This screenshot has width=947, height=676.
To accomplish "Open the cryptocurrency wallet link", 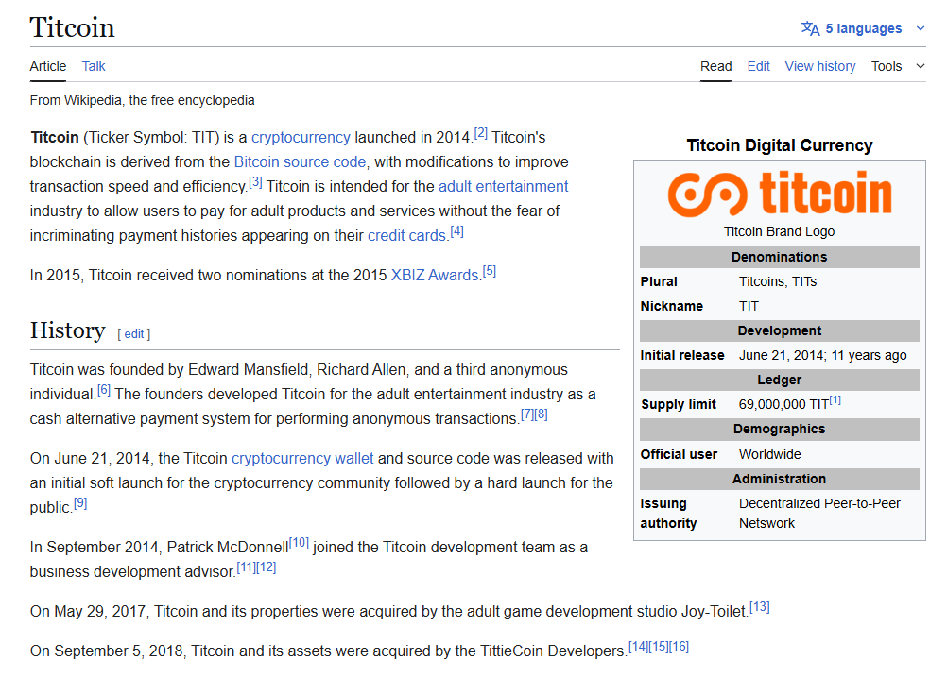I will pyautogui.click(x=302, y=459).
